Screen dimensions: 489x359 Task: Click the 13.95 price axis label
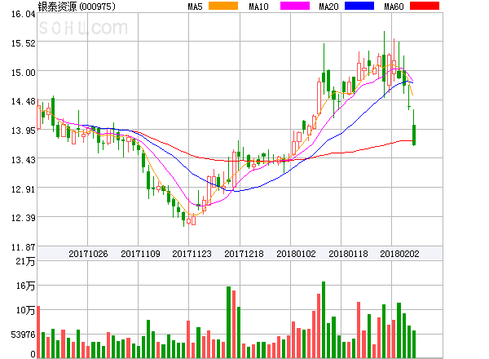click(24, 131)
